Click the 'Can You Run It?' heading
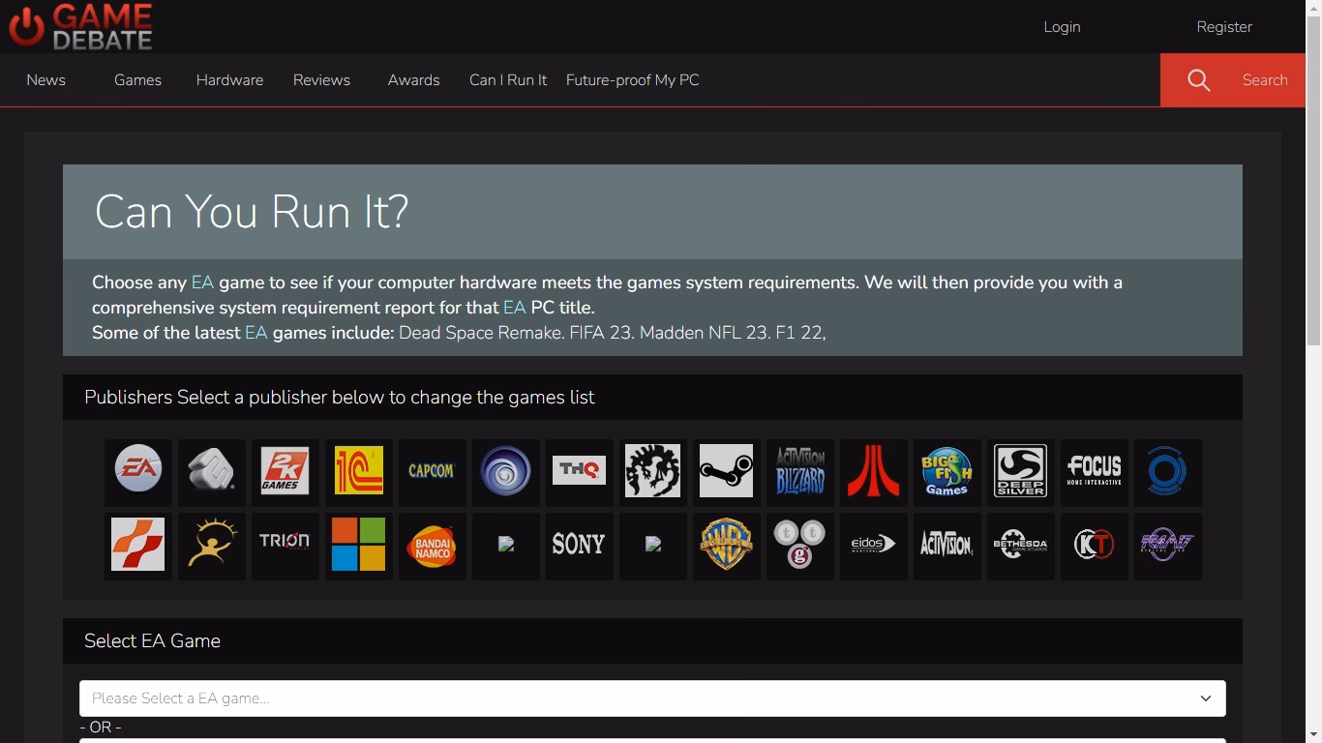 [252, 211]
